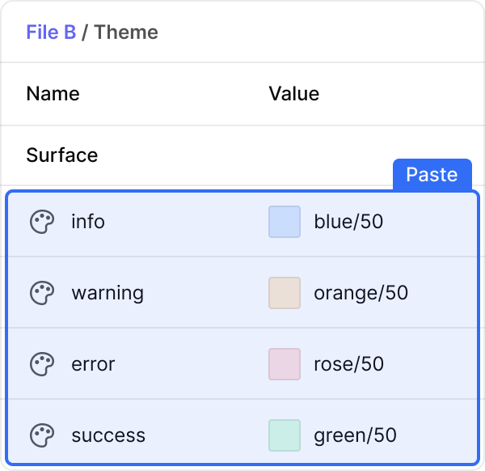Click the Name column header
This screenshot has width=485, height=471.
53,94
